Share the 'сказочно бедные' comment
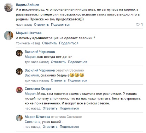The image size is (146, 133). 77,80
